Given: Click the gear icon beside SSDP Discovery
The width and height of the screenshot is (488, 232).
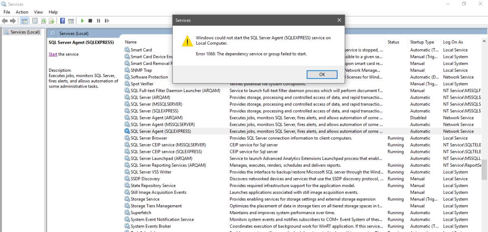Looking at the screenshot, I should 127,178.
